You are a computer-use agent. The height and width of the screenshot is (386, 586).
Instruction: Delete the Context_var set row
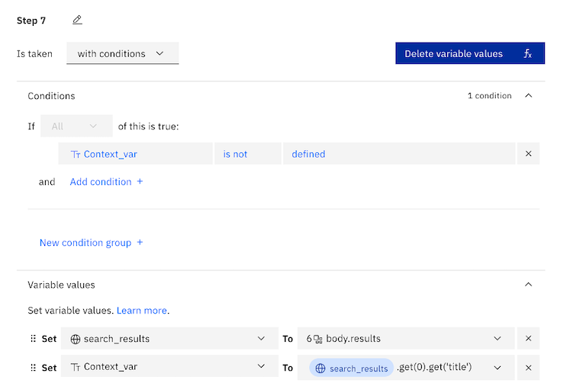tap(529, 368)
